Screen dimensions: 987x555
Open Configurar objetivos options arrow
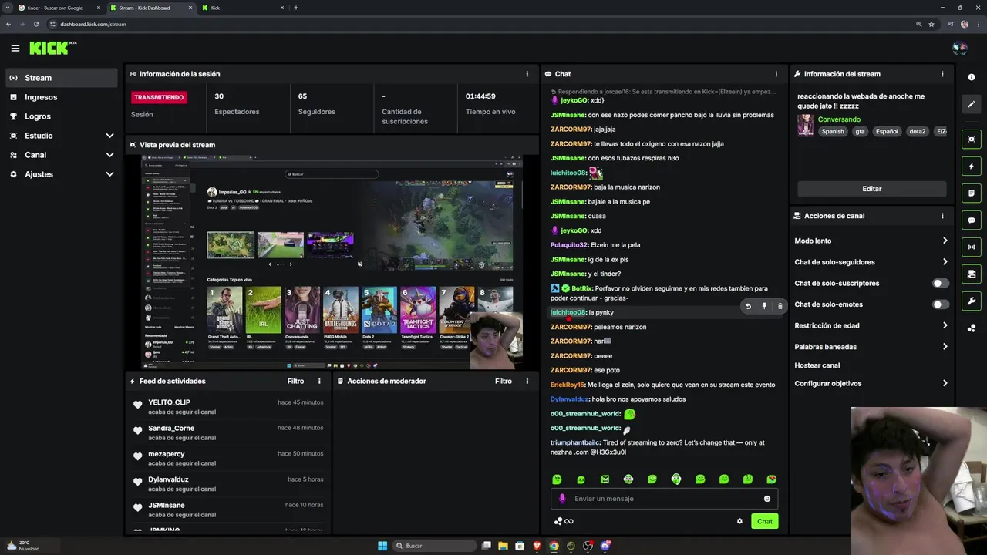(x=945, y=383)
